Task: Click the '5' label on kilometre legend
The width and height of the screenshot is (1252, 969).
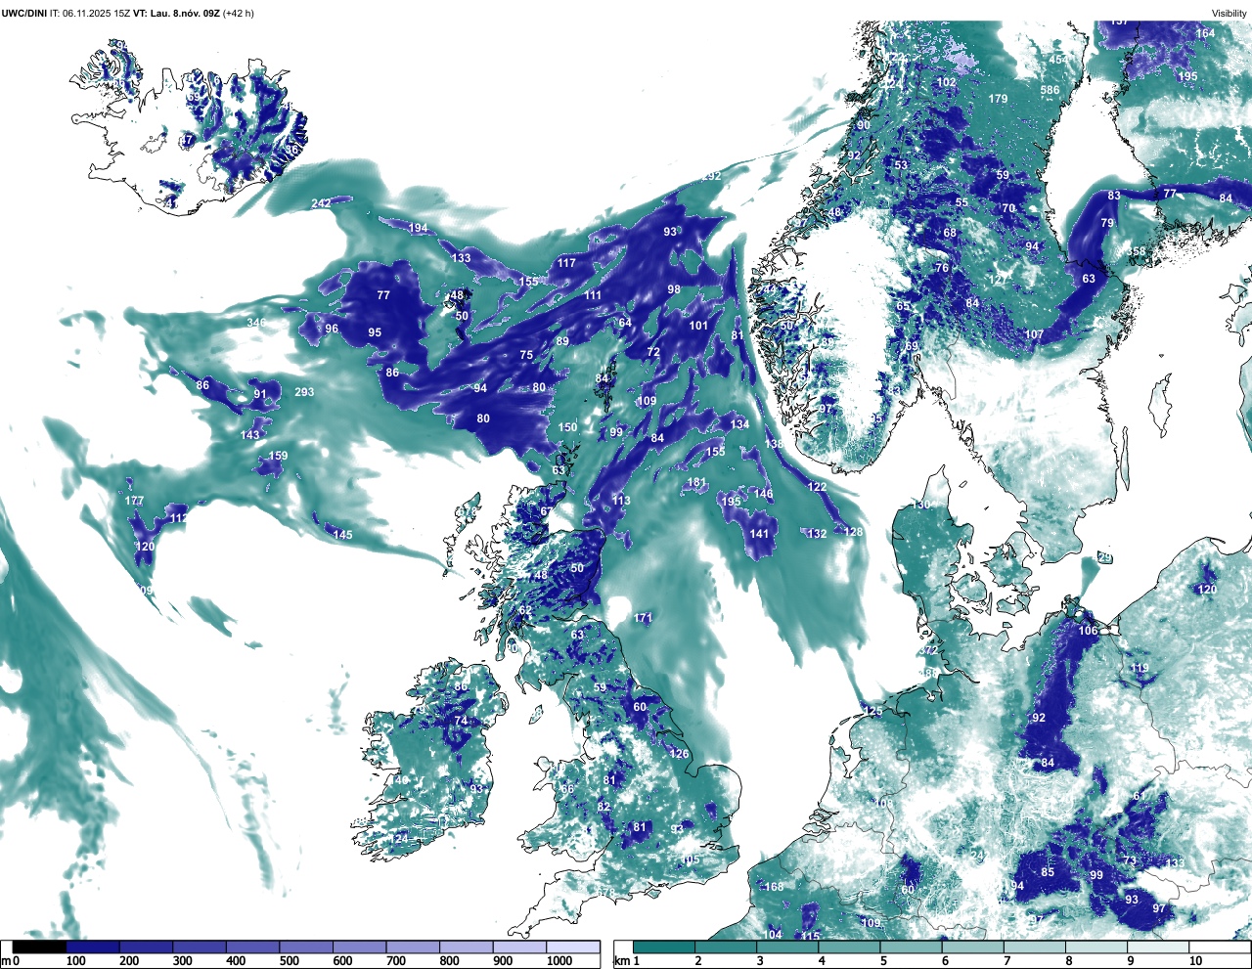Action: point(882,961)
